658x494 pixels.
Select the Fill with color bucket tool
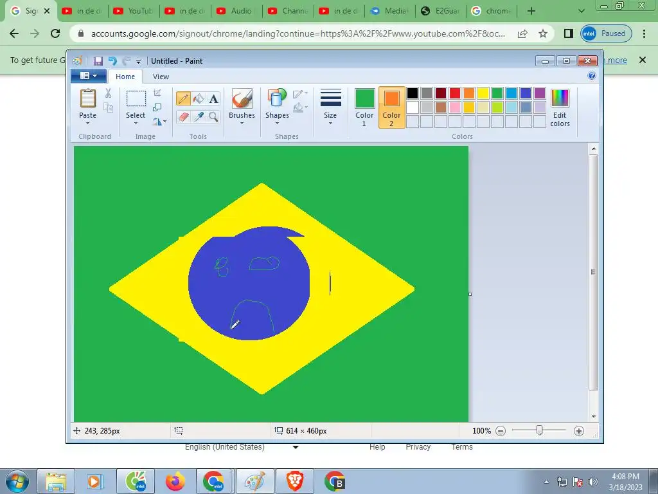[198, 98]
